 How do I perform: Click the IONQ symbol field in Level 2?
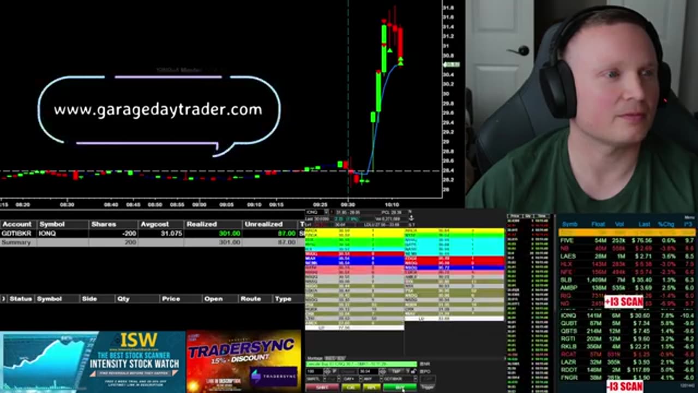[314, 212]
